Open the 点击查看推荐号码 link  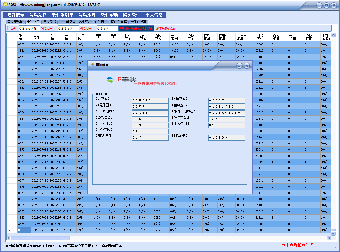pos(297,245)
